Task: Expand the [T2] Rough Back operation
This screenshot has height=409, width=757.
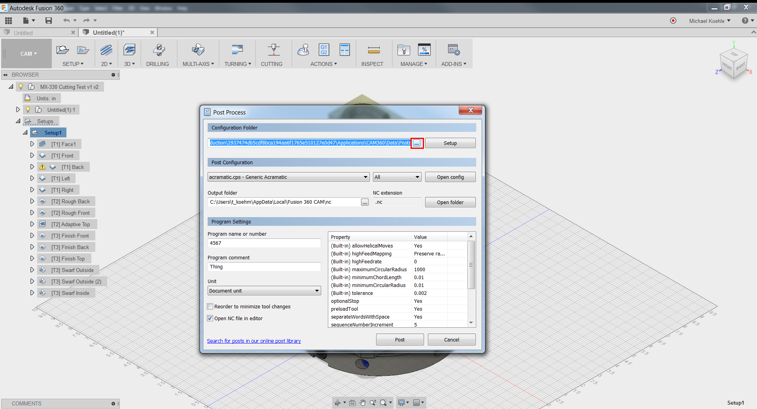Action: click(32, 201)
